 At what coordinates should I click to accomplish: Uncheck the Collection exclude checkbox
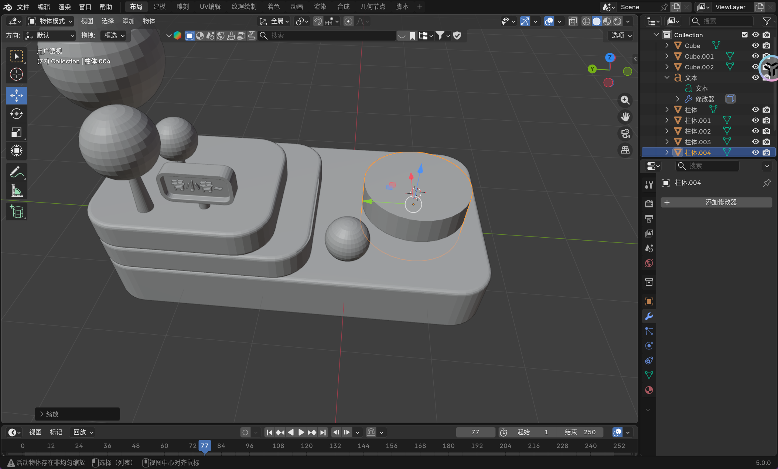click(x=745, y=35)
